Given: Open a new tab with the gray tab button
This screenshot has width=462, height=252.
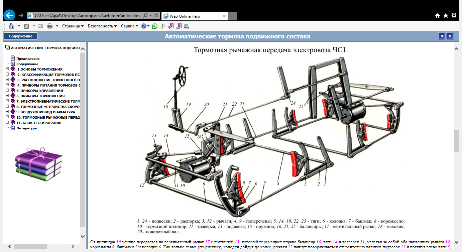Looking at the screenshot, I should click(x=233, y=16).
